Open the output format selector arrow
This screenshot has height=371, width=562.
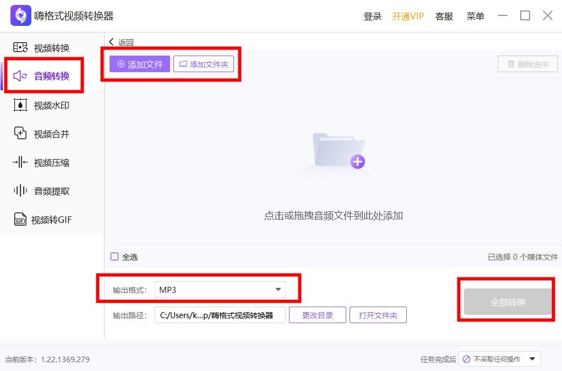[279, 289]
